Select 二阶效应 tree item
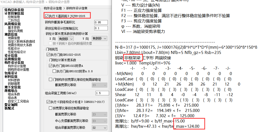This screenshot has height=132, width=261. (x=14, y=20)
